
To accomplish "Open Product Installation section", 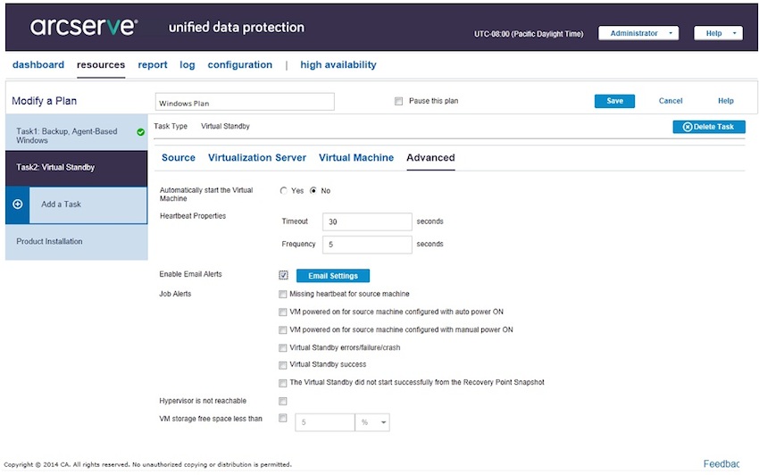I will (x=77, y=242).
